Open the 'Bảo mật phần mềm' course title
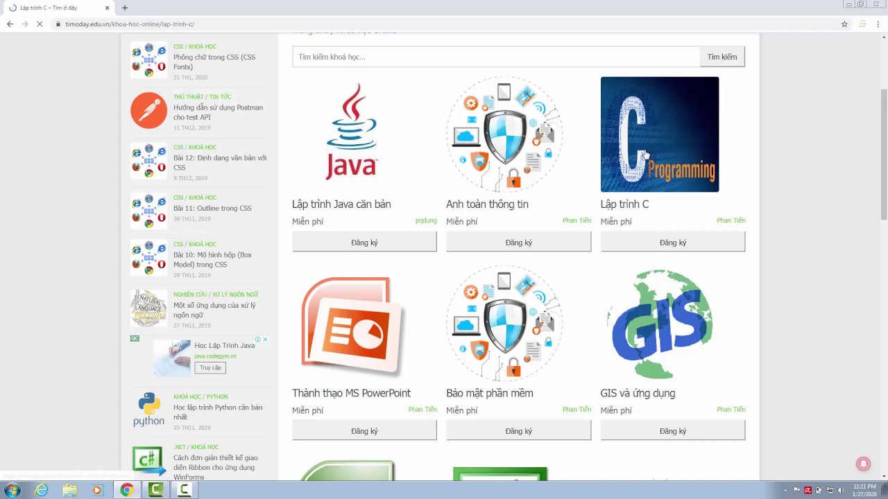888x499 pixels. click(x=490, y=393)
